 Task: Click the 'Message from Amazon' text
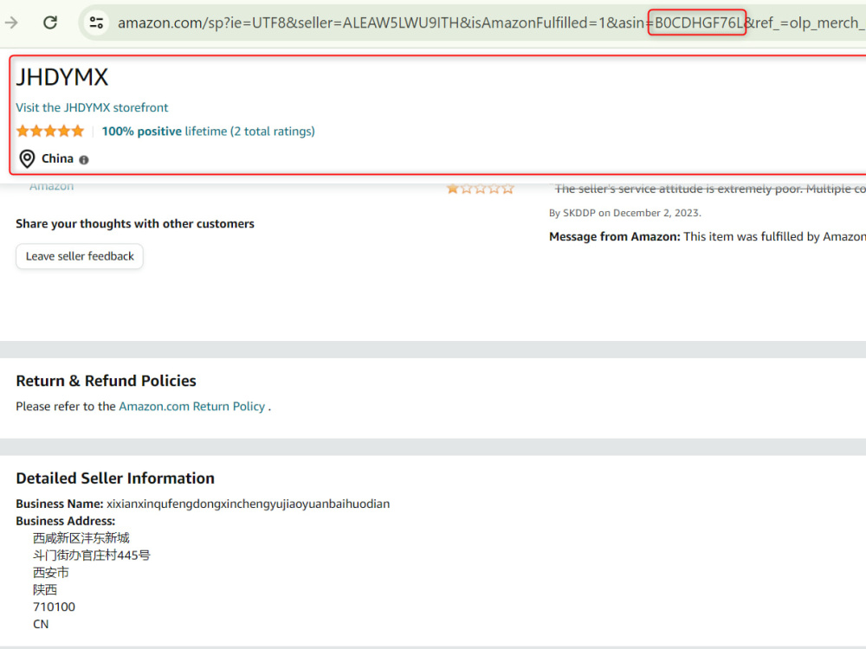click(x=615, y=237)
